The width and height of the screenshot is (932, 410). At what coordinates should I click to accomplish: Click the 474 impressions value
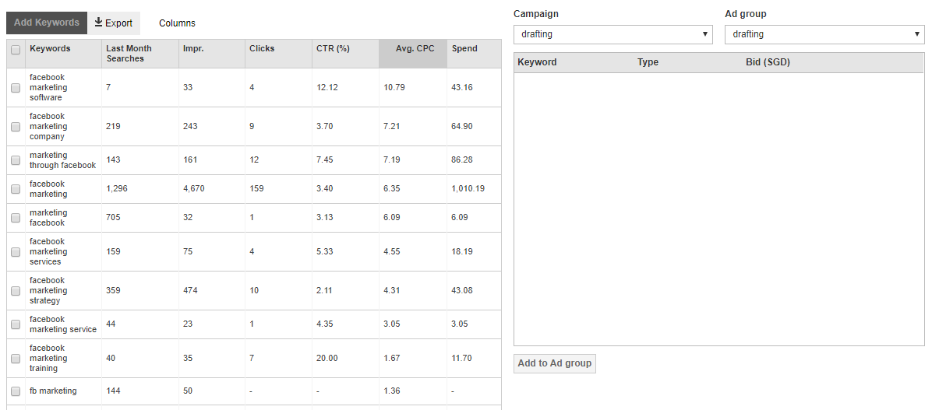tap(190, 290)
